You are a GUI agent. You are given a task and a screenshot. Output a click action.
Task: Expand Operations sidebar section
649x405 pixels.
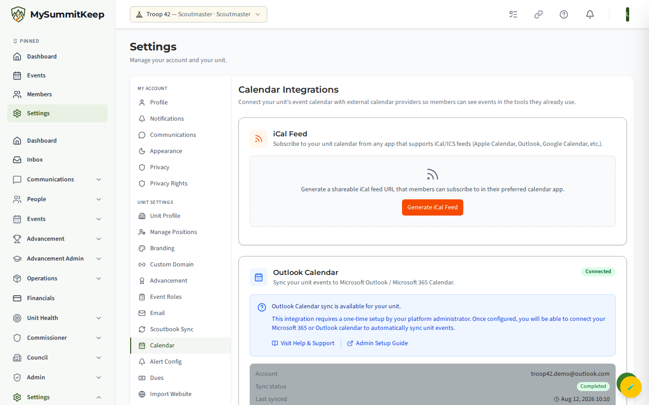[57, 279]
